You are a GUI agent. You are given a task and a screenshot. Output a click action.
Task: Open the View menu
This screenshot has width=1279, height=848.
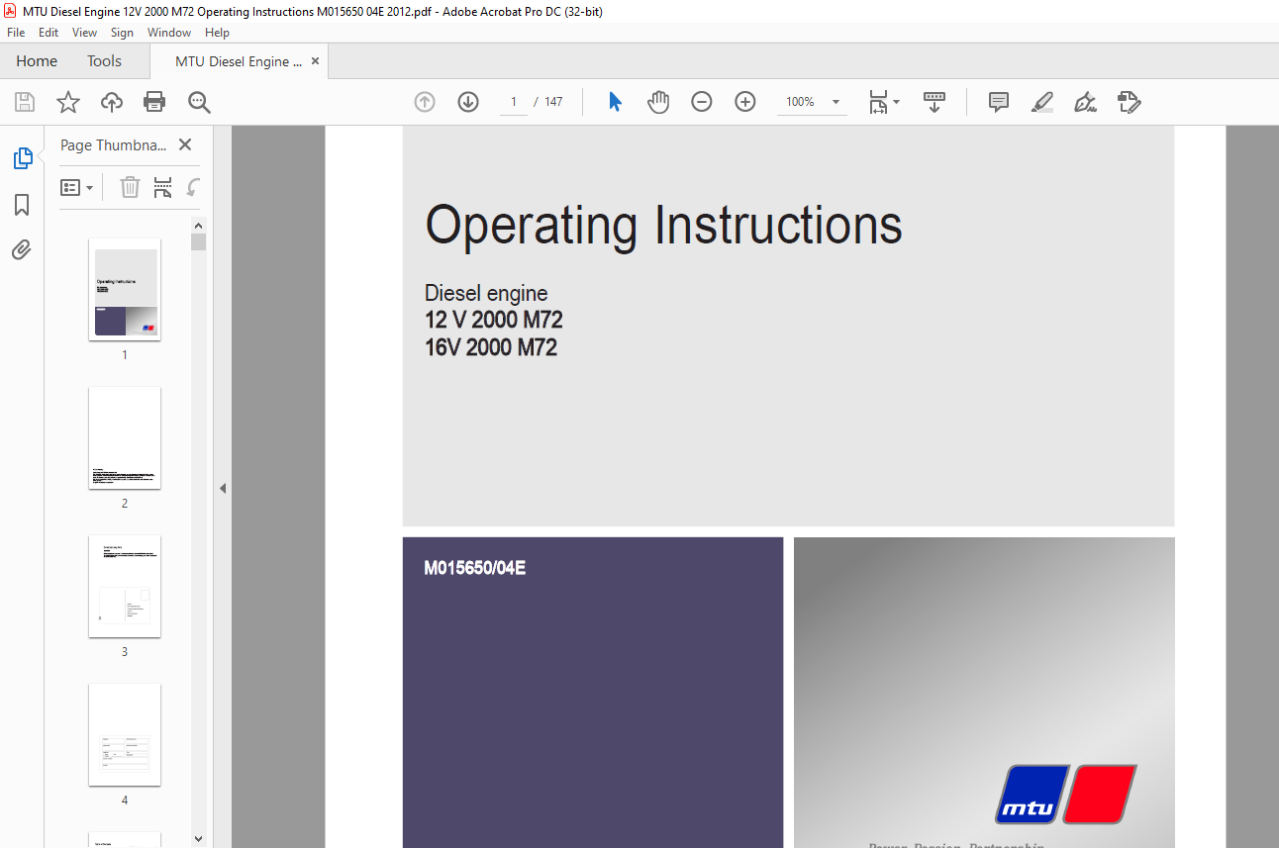85,33
